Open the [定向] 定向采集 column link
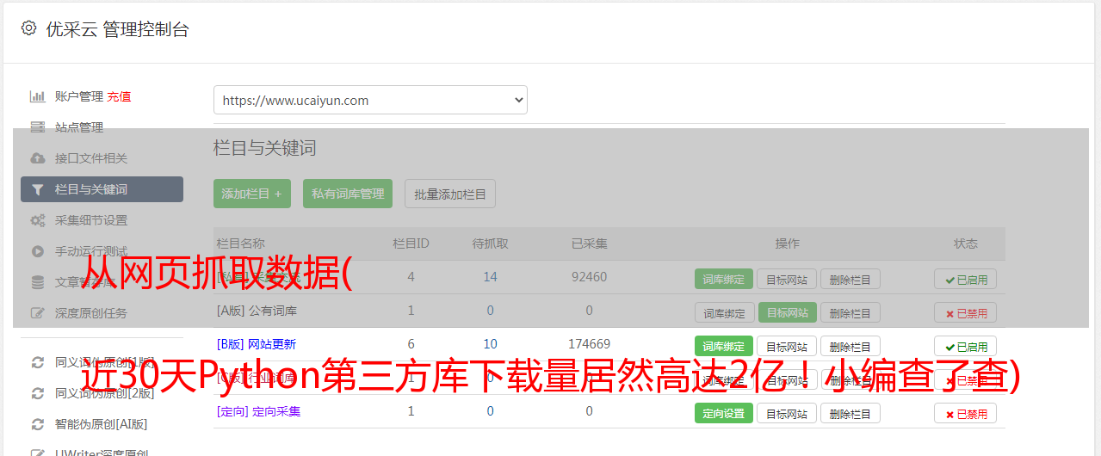 tap(259, 411)
